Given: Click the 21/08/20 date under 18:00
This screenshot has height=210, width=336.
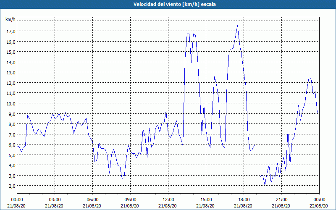Looking at the screenshot, I should pos(243,206).
